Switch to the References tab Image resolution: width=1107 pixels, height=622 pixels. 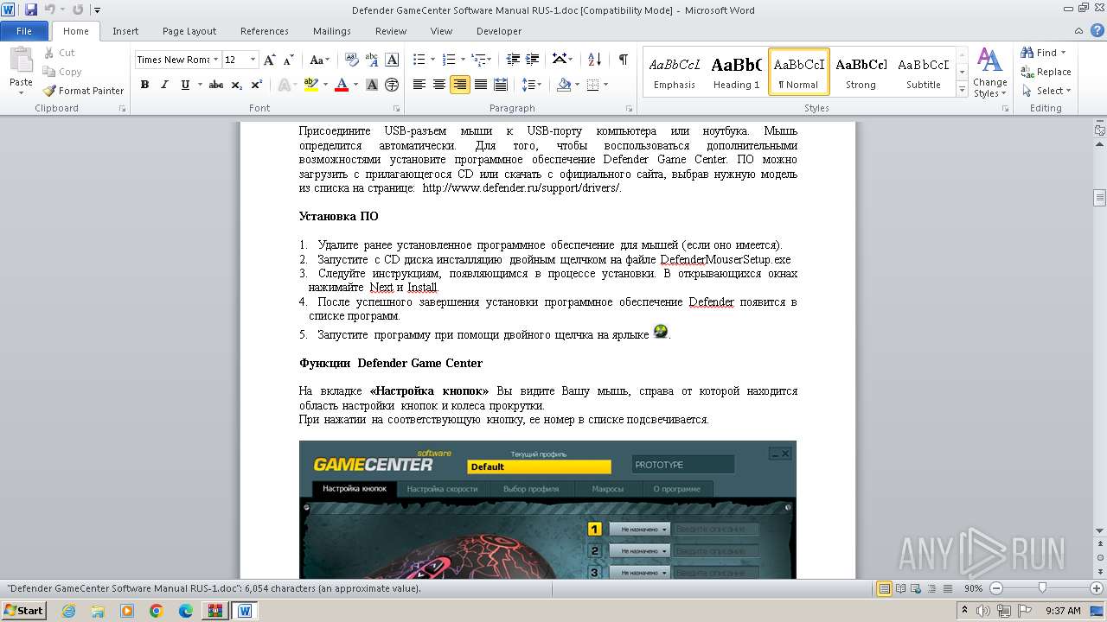click(x=265, y=31)
